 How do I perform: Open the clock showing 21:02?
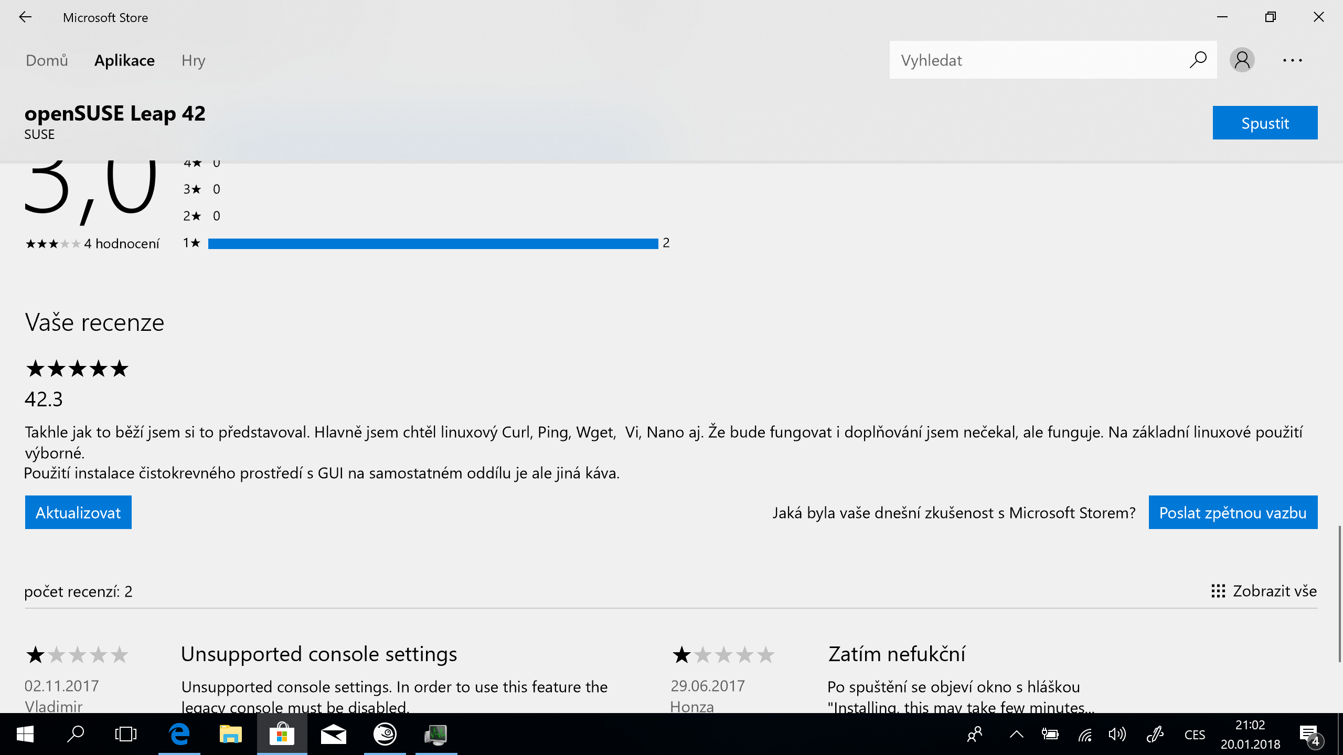(1250, 734)
